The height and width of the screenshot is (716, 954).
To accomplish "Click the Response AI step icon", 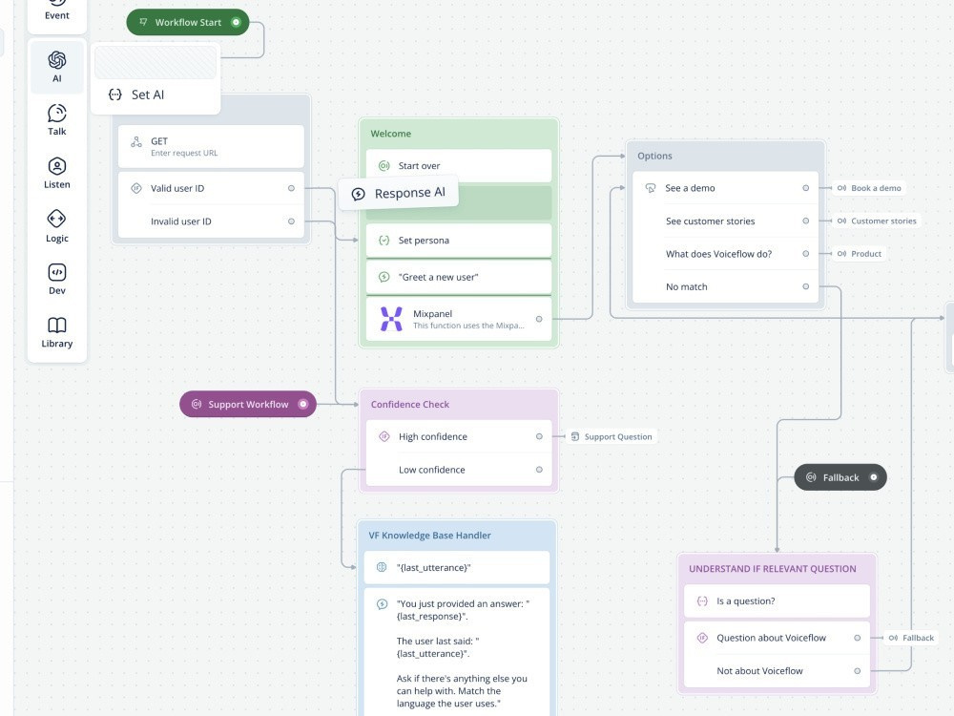I will pyautogui.click(x=358, y=192).
